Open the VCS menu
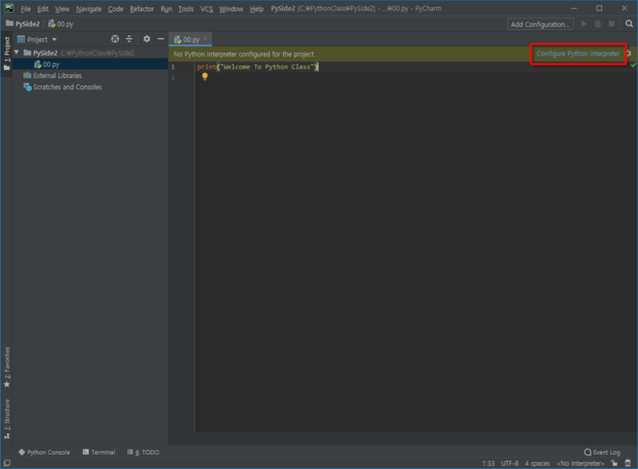 point(207,9)
